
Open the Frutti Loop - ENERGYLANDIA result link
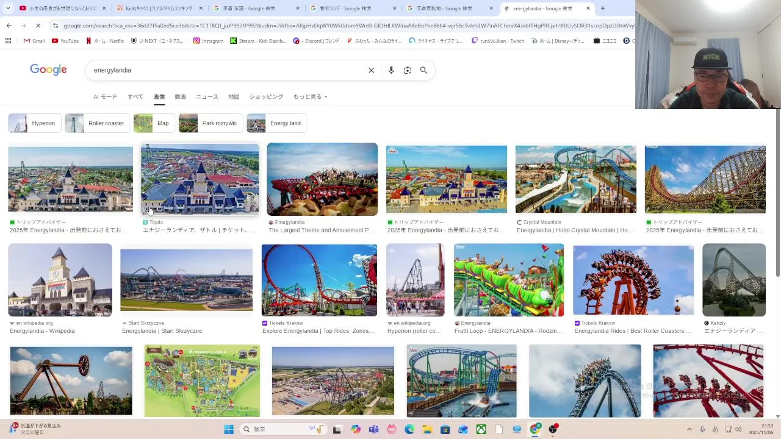[x=508, y=331]
